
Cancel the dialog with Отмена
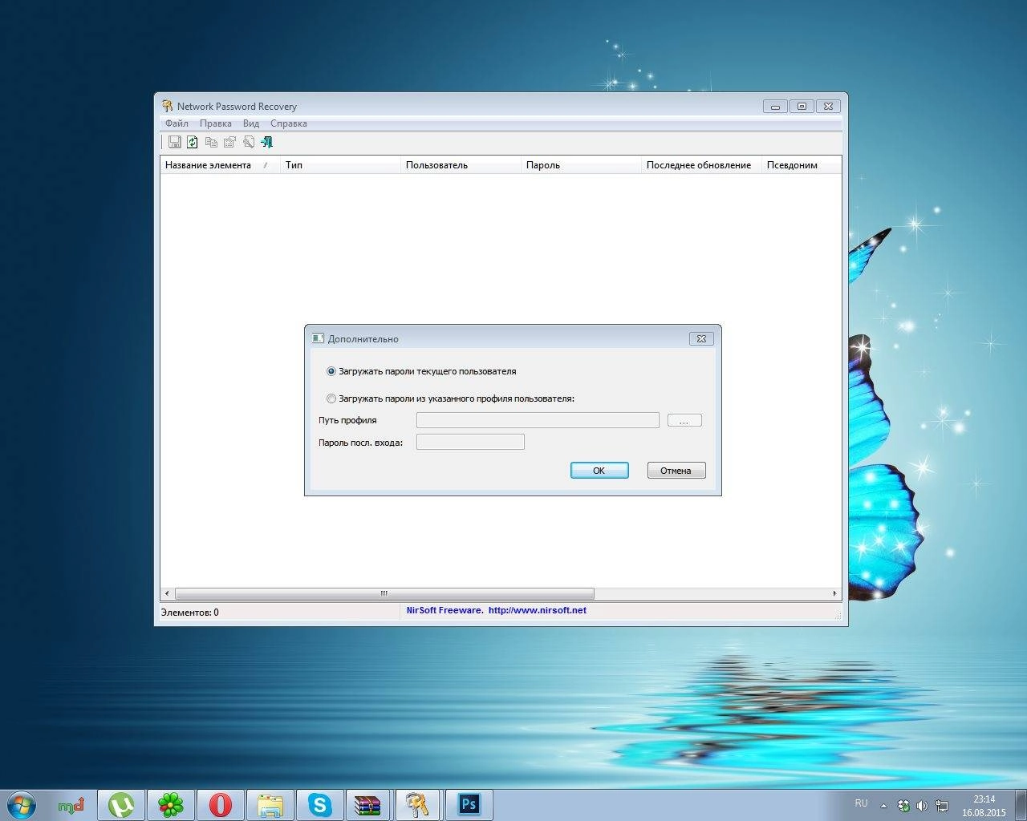click(x=676, y=471)
